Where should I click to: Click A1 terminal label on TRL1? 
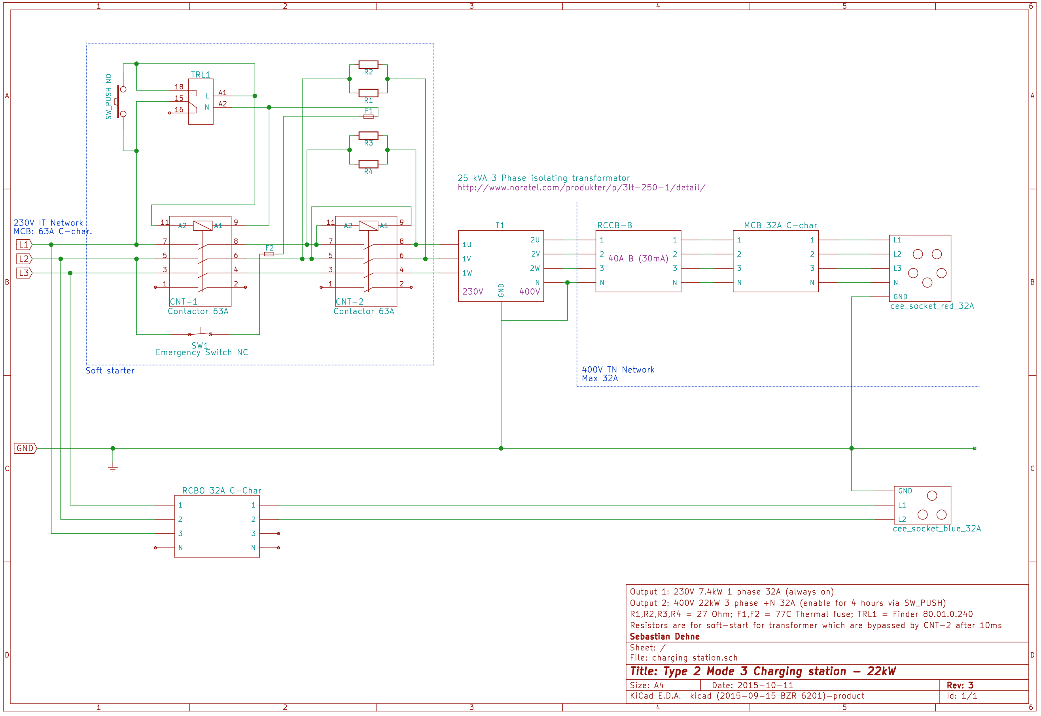tap(222, 93)
